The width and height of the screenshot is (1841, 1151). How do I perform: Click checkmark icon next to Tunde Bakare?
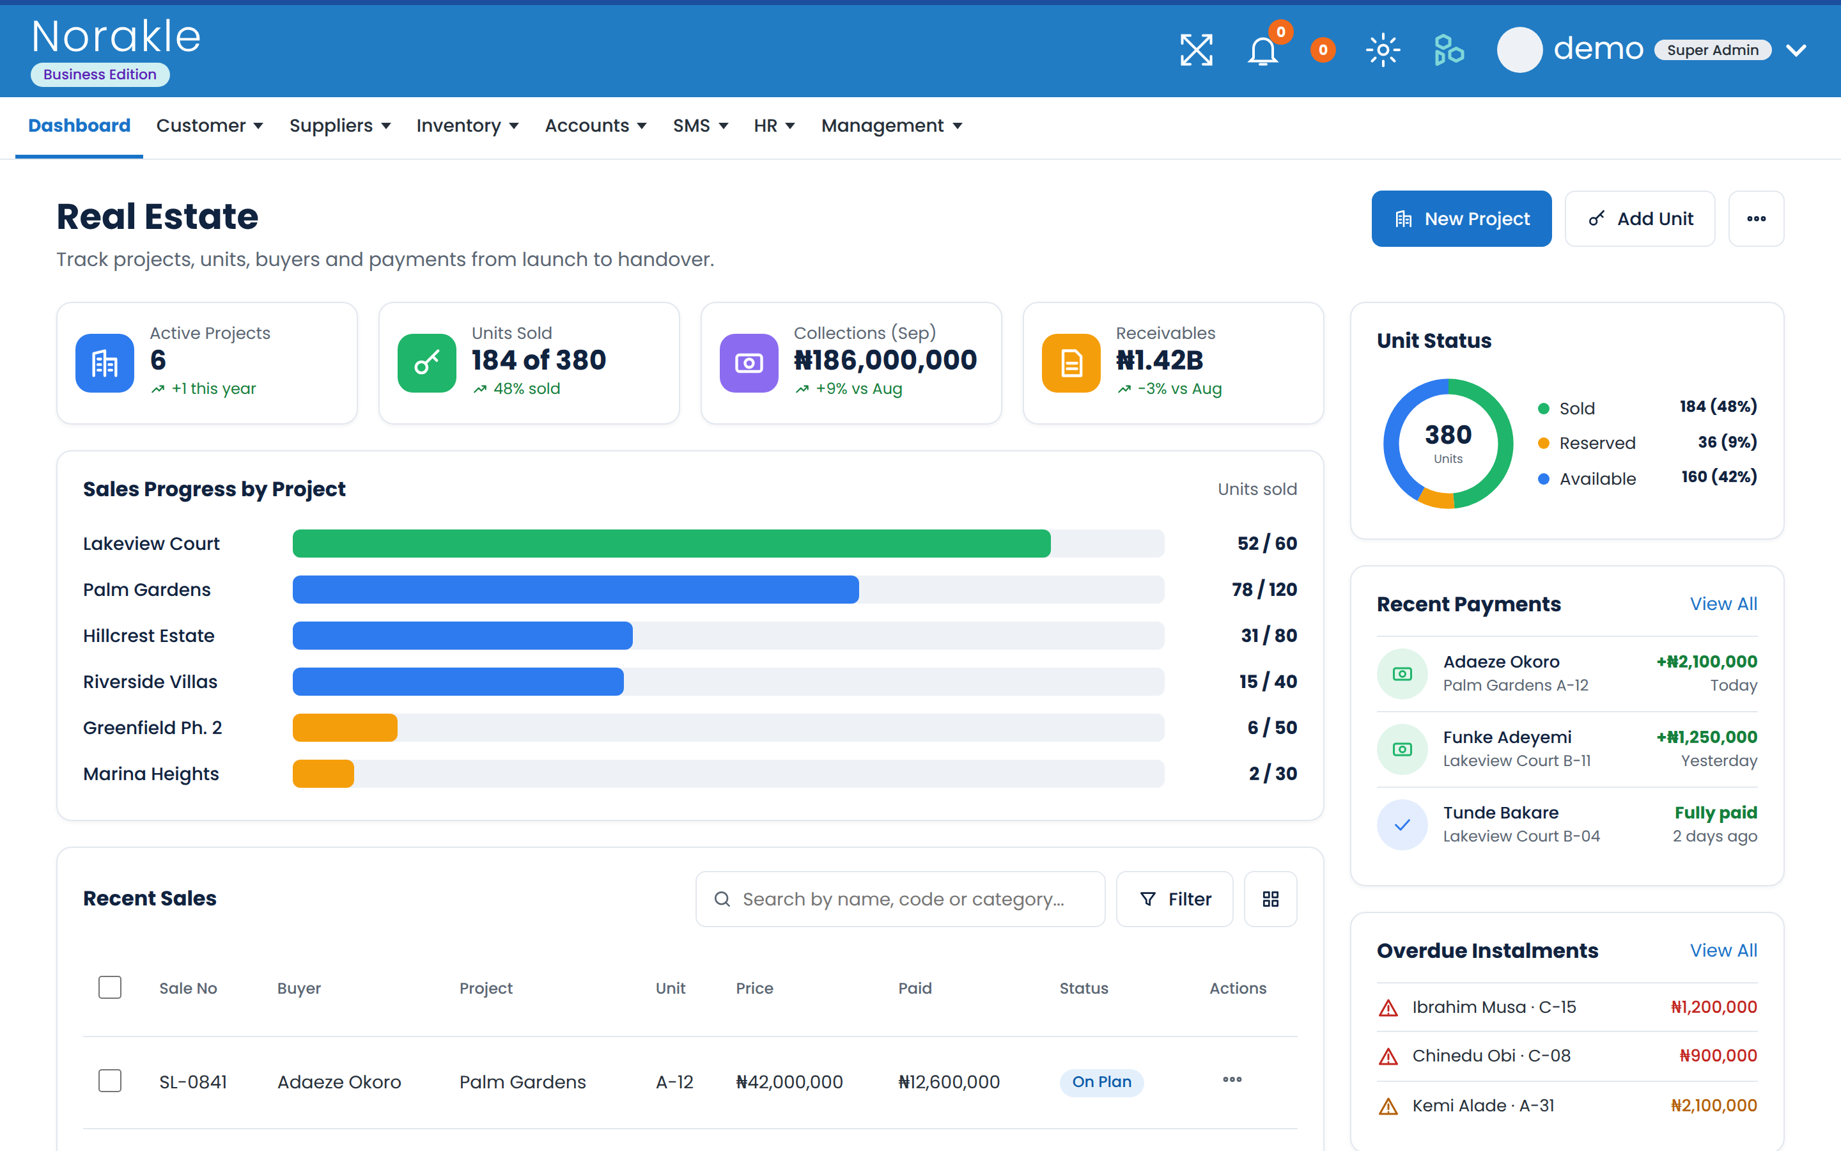click(1402, 824)
